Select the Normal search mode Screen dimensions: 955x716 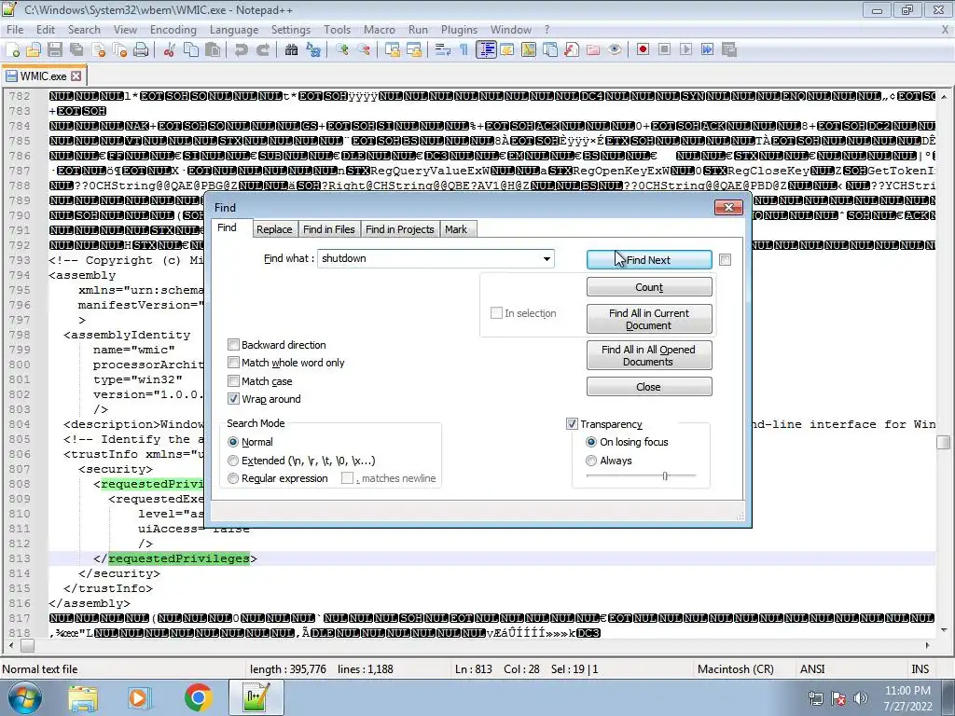(x=232, y=442)
